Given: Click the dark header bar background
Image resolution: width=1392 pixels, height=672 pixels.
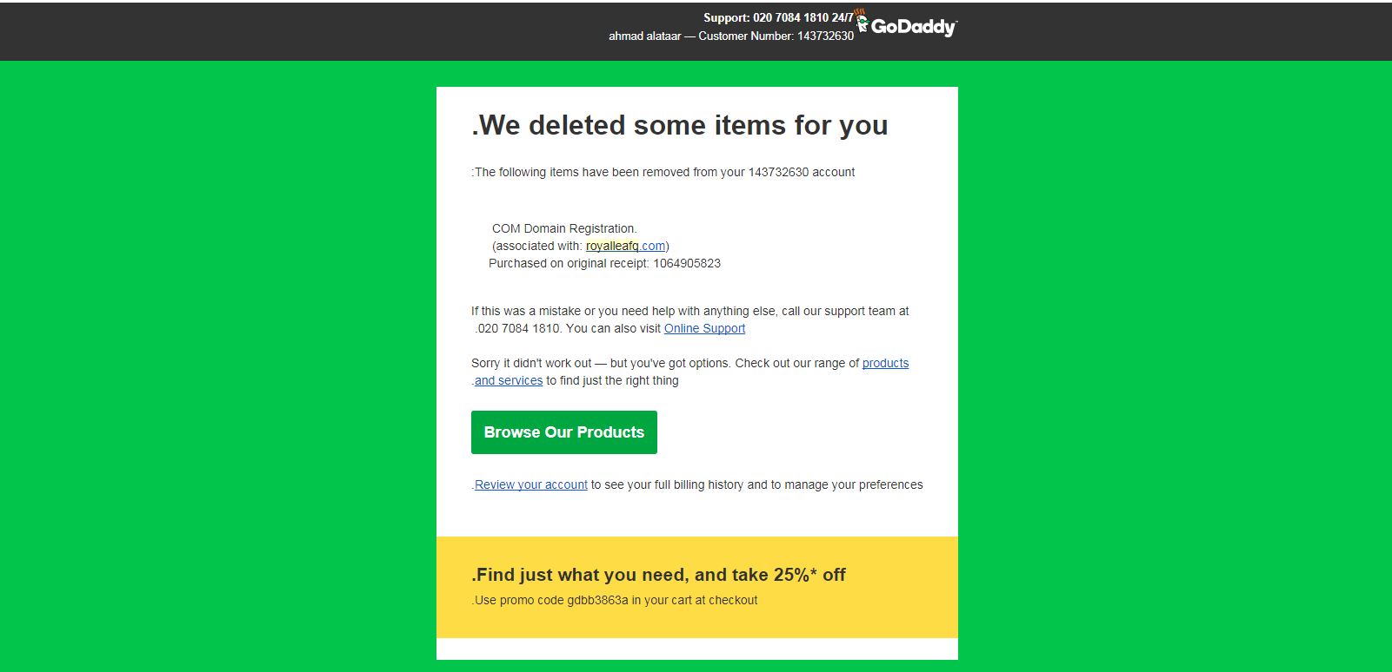Looking at the screenshot, I should tap(261, 30).
